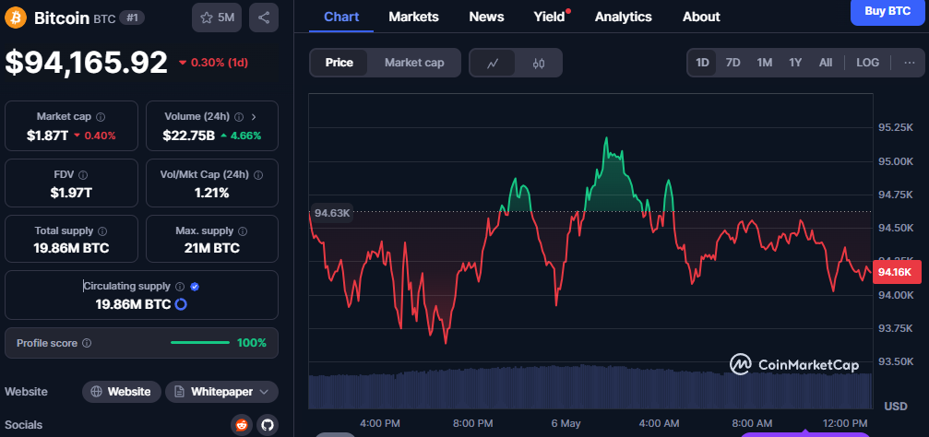Click the 6 May date label on chart axis
Screen dimensions: 929x437
coord(566,423)
